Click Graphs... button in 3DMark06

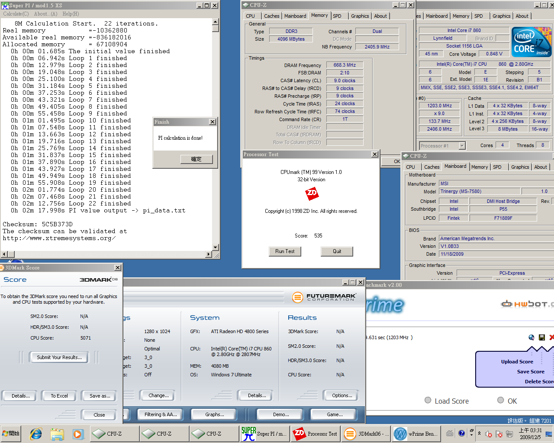pyautogui.click(x=215, y=414)
